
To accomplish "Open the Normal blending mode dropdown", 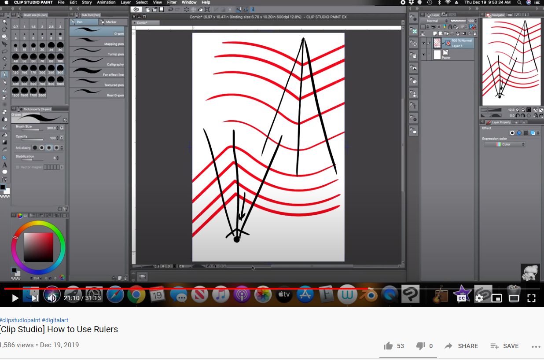I will coord(434,21).
